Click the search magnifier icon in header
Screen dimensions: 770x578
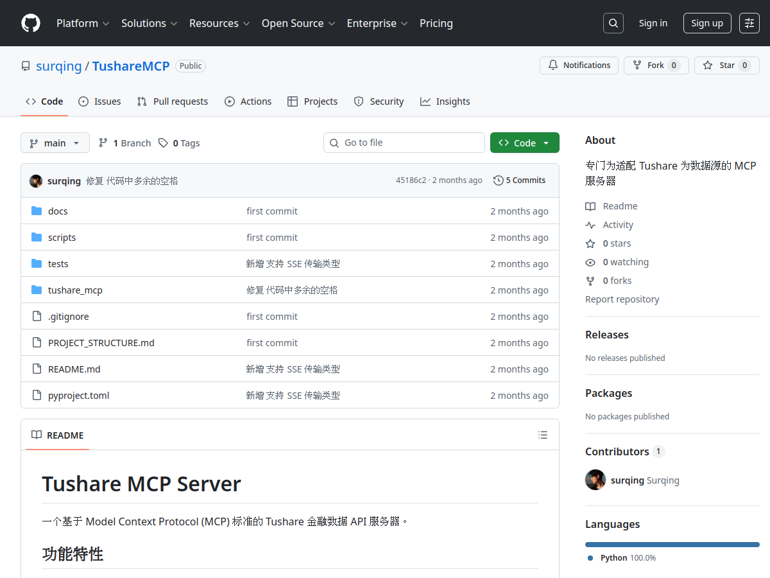pyautogui.click(x=613, y=23)
